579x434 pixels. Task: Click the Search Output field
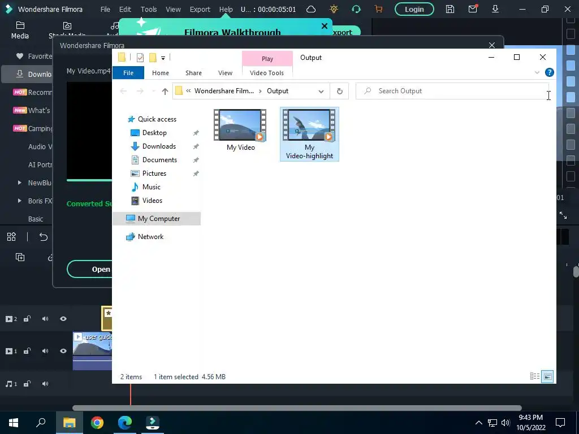tap(453, 91)
